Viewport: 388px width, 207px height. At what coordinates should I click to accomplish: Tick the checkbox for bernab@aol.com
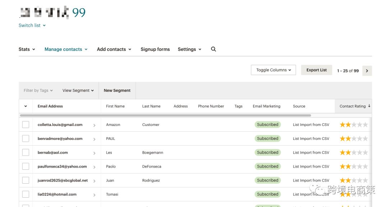pos(26,152)
